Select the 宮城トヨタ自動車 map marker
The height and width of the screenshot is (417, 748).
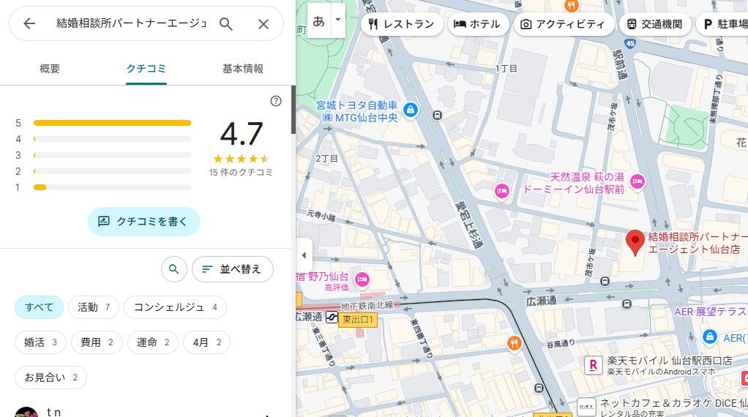click(411, 110)
